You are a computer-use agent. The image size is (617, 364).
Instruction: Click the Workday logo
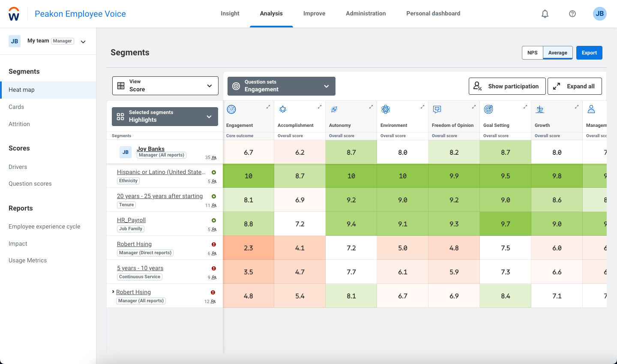point(14,13)
